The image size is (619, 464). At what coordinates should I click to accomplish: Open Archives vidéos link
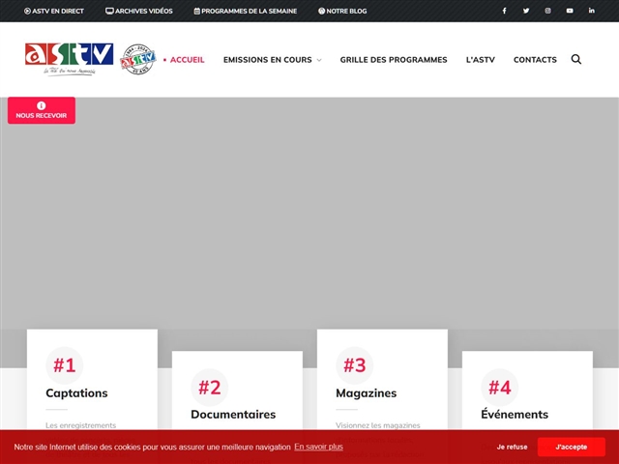[139, 11]
